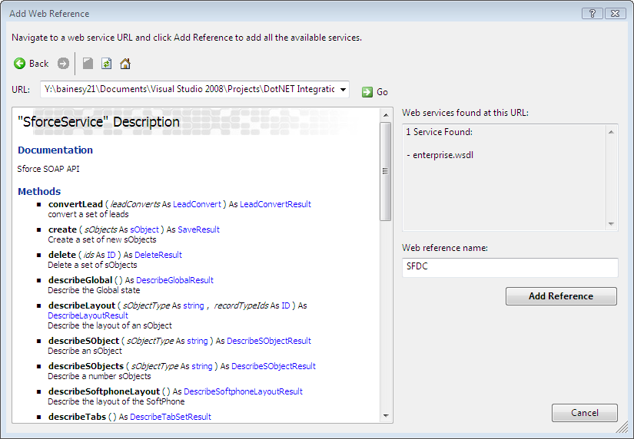634x439 pixels.
Task: Click services list scroll up arrow
Action: click(x=611, y=132)
